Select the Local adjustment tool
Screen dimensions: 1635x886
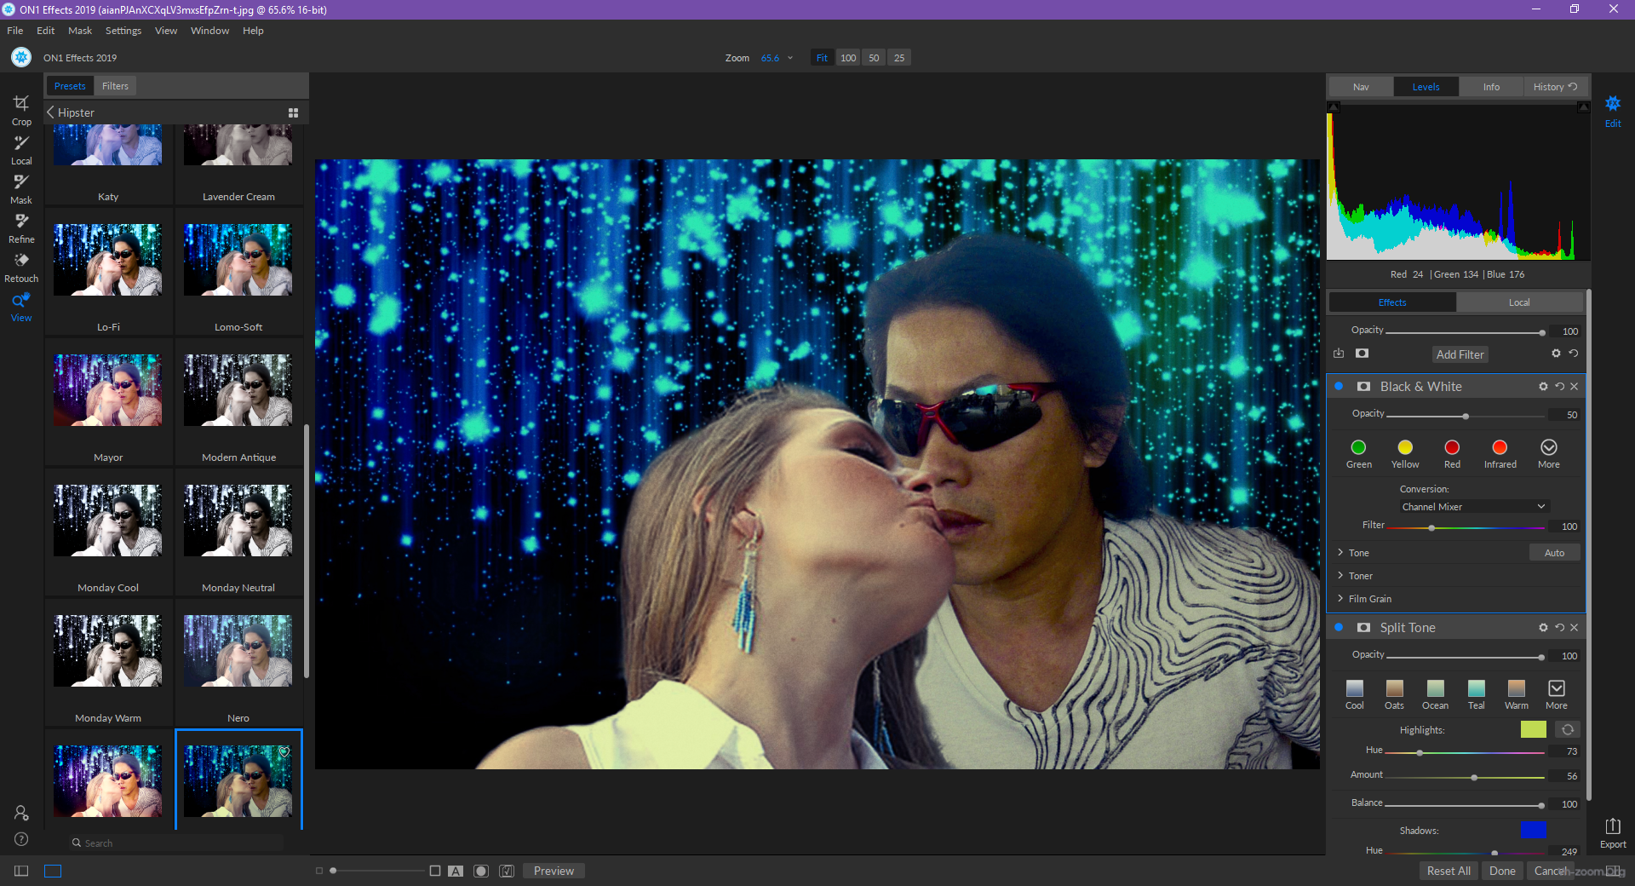[x=21, y=150]
